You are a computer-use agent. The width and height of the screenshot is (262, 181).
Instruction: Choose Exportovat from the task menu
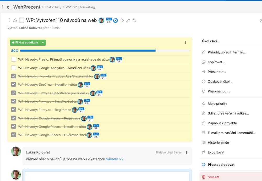(x=216, y=152)
